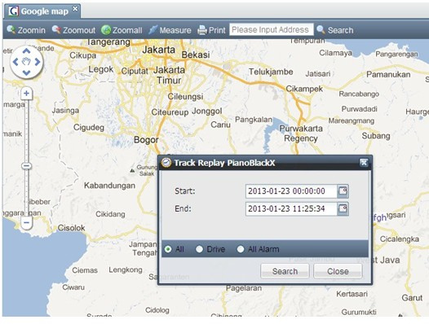This screenshot has width=429, height=324.
Task: Click the hand icon in pan control
Action: (x=26, y=62)
